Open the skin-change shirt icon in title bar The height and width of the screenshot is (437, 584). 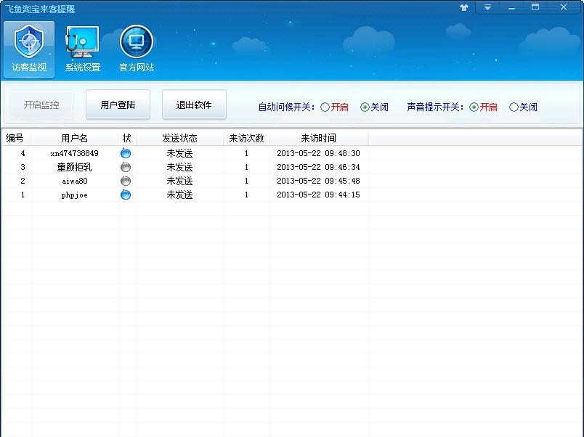[x=463, y=7]
